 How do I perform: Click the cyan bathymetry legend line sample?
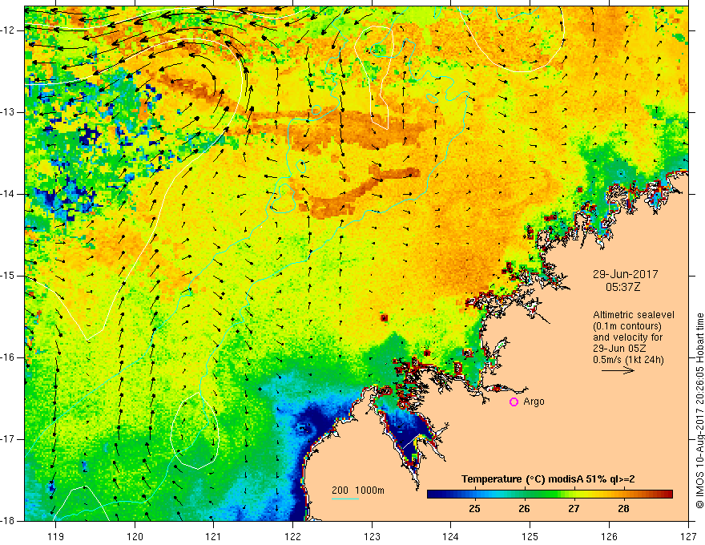point(344,499)
